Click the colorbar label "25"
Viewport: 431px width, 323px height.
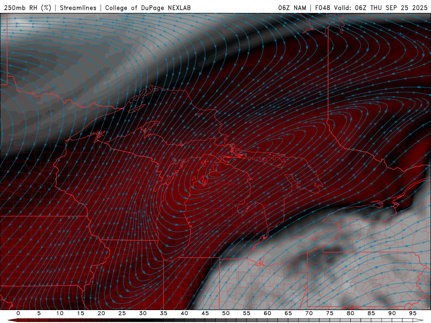coord(122,313)
